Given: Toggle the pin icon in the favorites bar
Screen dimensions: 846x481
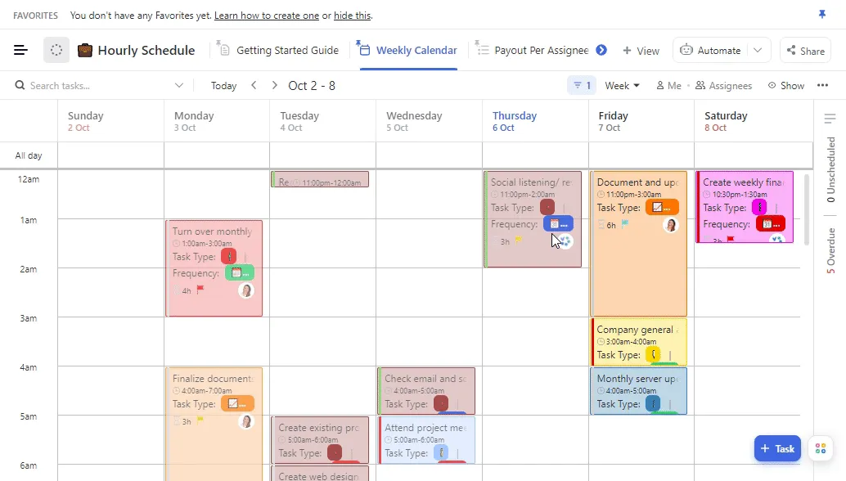Looking at the screenshot, I should (821, 15).
